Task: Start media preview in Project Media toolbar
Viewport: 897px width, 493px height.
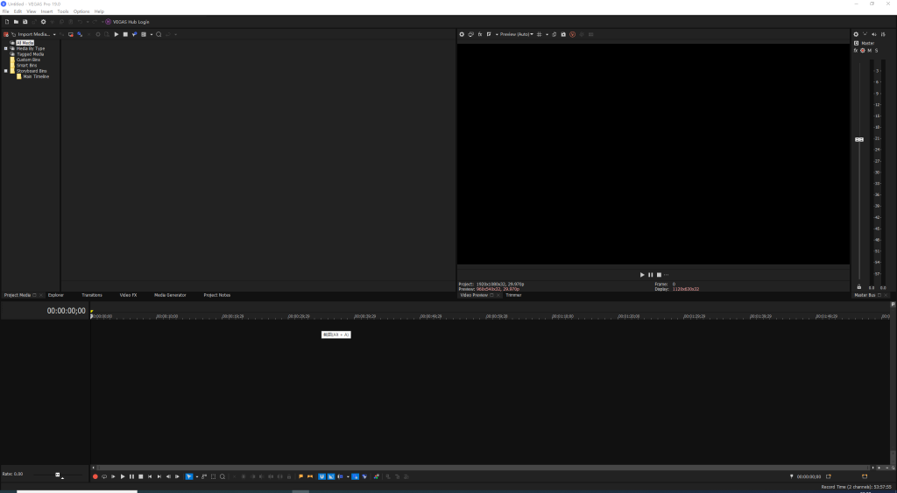Action: click(117, 34)
